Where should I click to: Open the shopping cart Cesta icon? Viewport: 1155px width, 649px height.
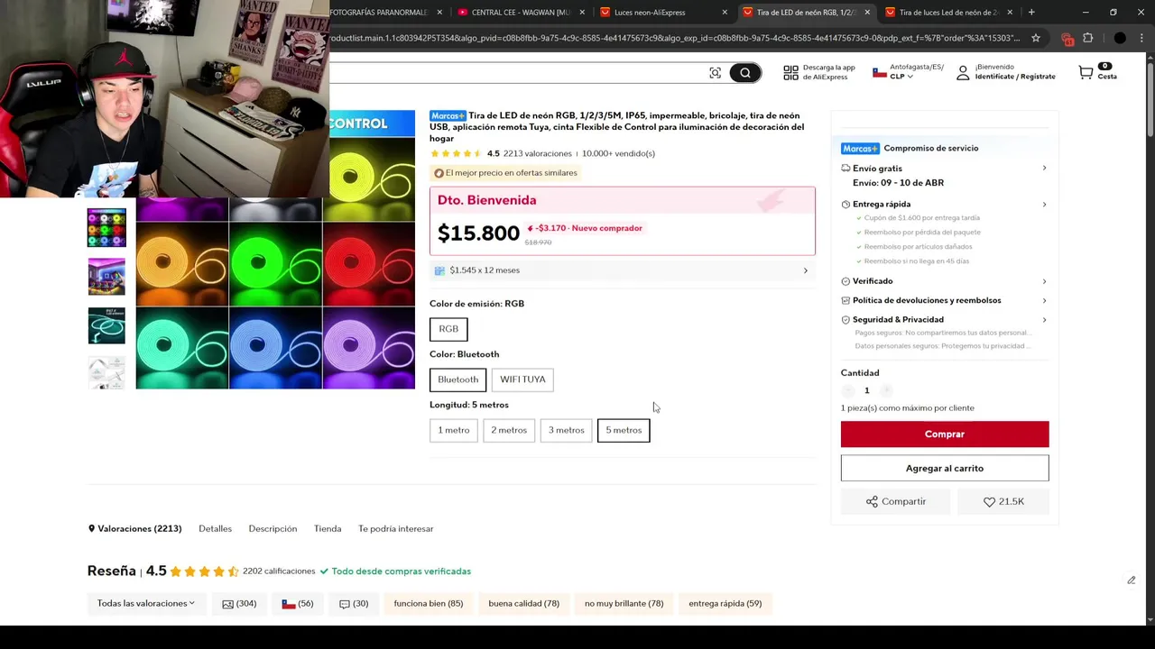[x=1086, y=72]
